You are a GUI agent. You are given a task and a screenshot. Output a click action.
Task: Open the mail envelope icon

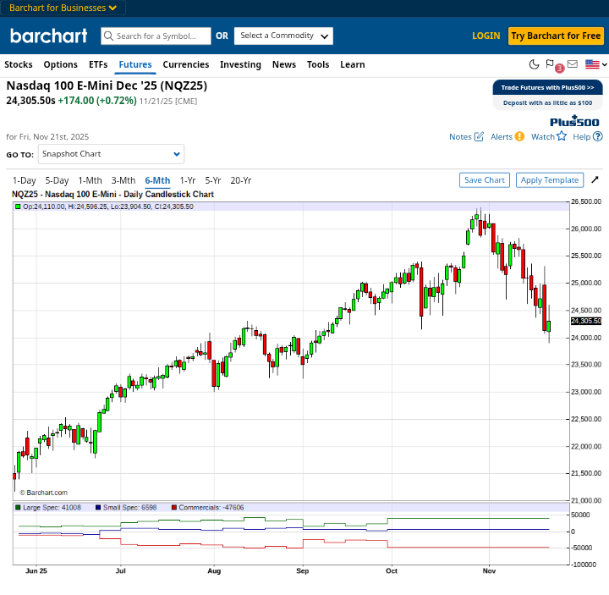point(572,63)
